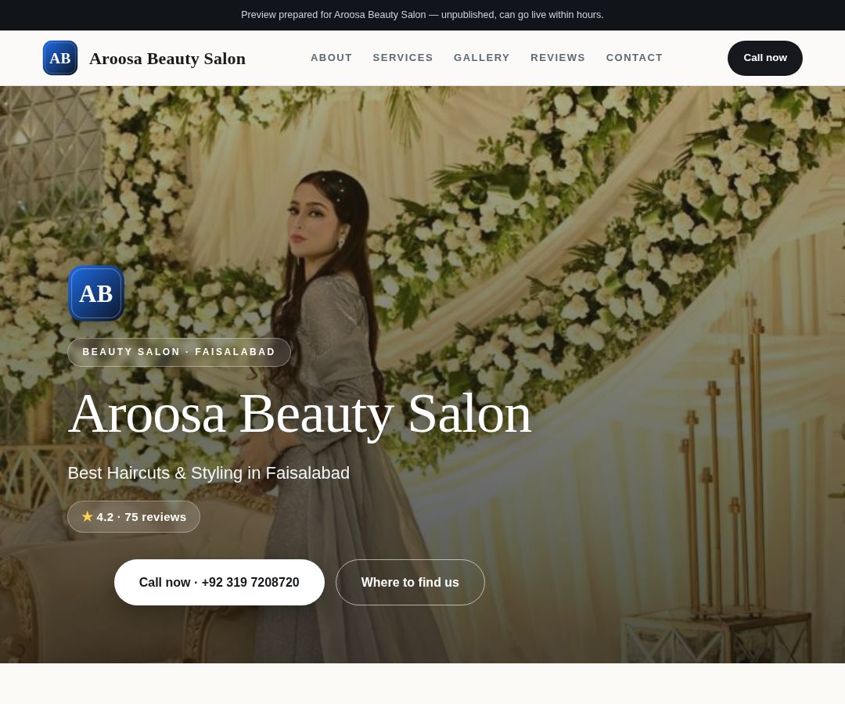Go to Services in the navigation bar
845x704 pixels.
point(403,58)
